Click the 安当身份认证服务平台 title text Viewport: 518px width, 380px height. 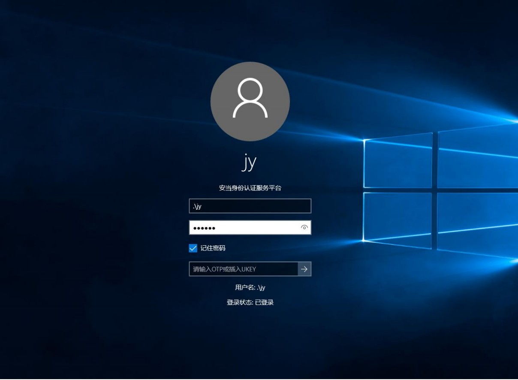[x=250, y=188]
